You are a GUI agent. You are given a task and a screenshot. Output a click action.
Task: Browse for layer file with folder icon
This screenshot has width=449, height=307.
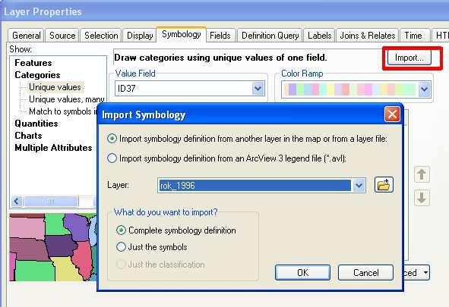tap(384, 185)
